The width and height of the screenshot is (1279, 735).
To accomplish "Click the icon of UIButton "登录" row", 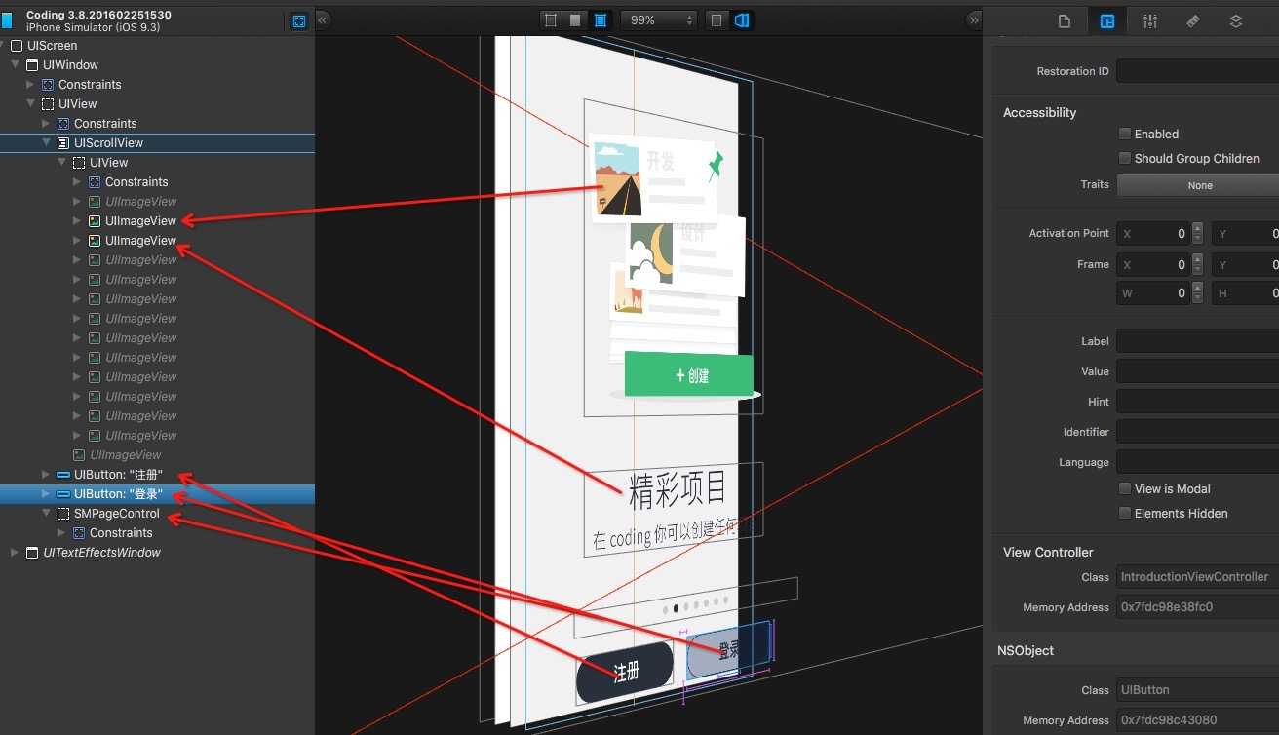I will pos(63,494).
